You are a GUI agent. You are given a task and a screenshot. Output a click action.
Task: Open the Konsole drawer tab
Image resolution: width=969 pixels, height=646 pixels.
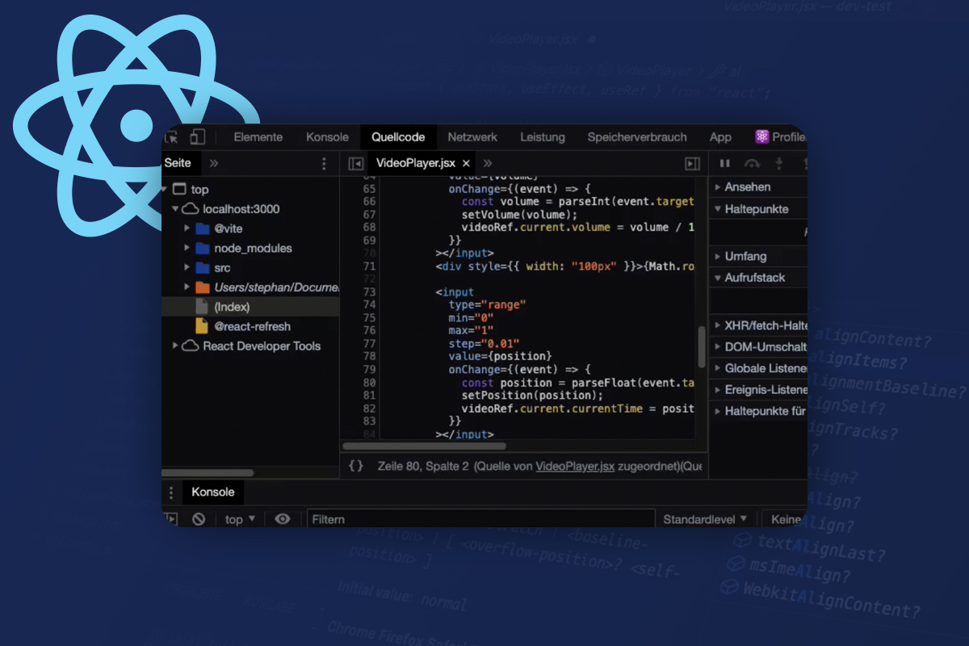pos(212,492)
